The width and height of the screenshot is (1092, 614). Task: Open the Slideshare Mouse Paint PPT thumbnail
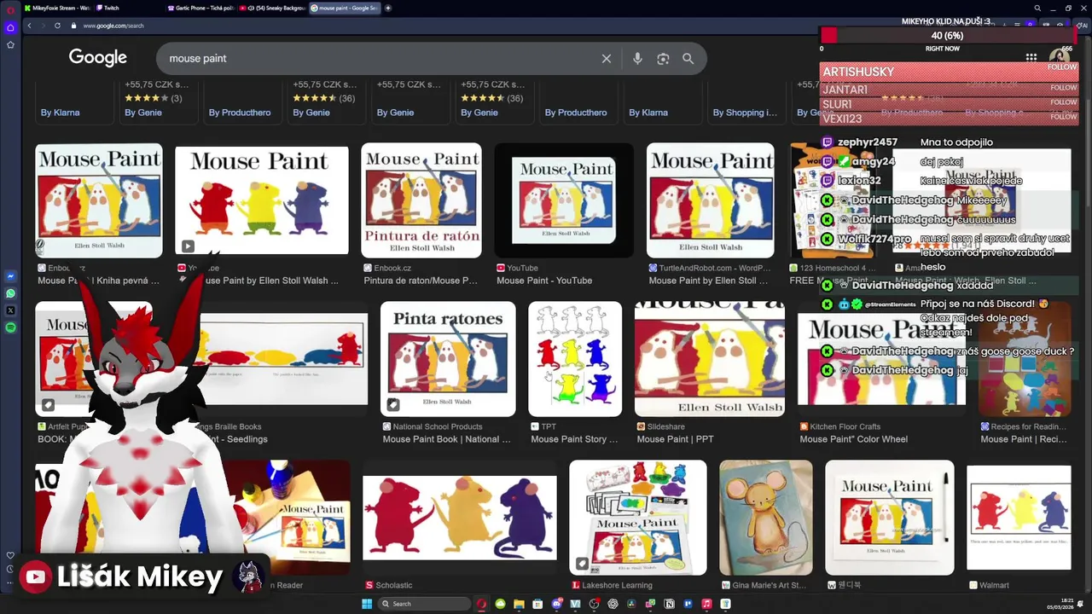(710, 359)
